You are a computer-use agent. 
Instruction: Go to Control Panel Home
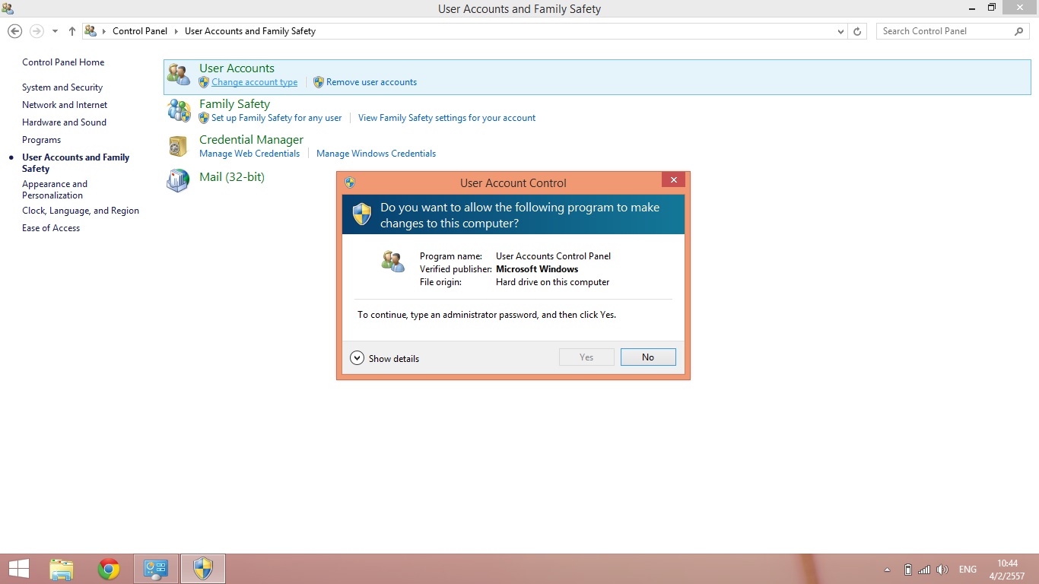pyautogui.click(x=63, y=62)
